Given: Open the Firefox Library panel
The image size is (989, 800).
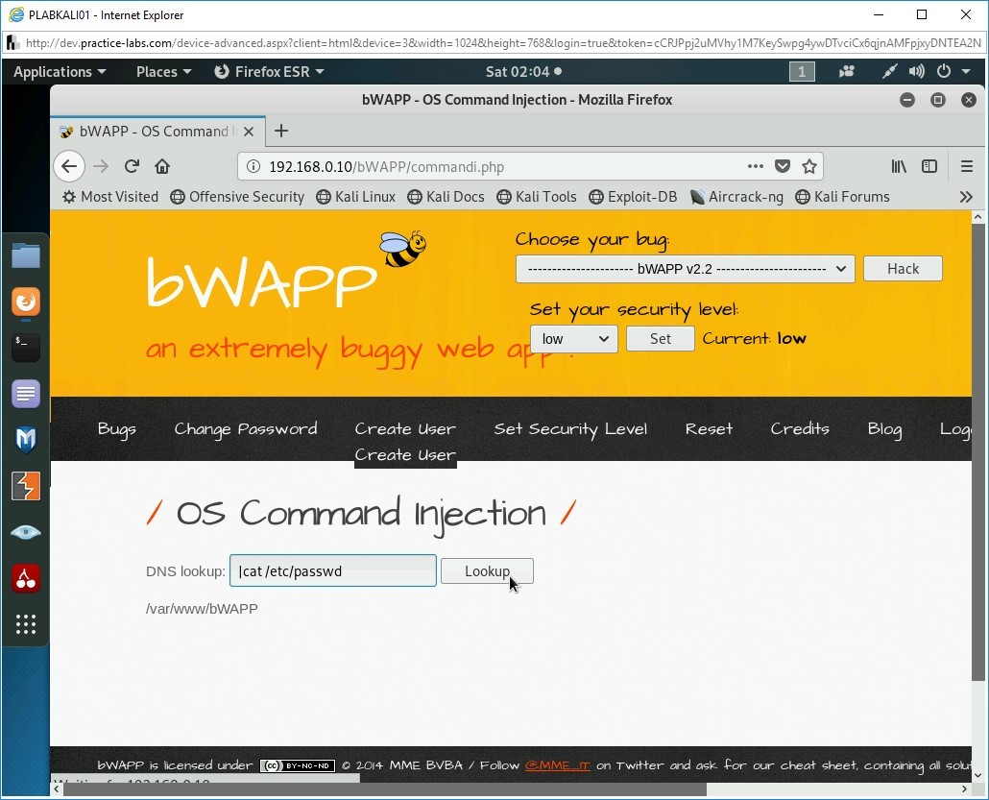Looking at the screenshot, I should click(899, 166).
